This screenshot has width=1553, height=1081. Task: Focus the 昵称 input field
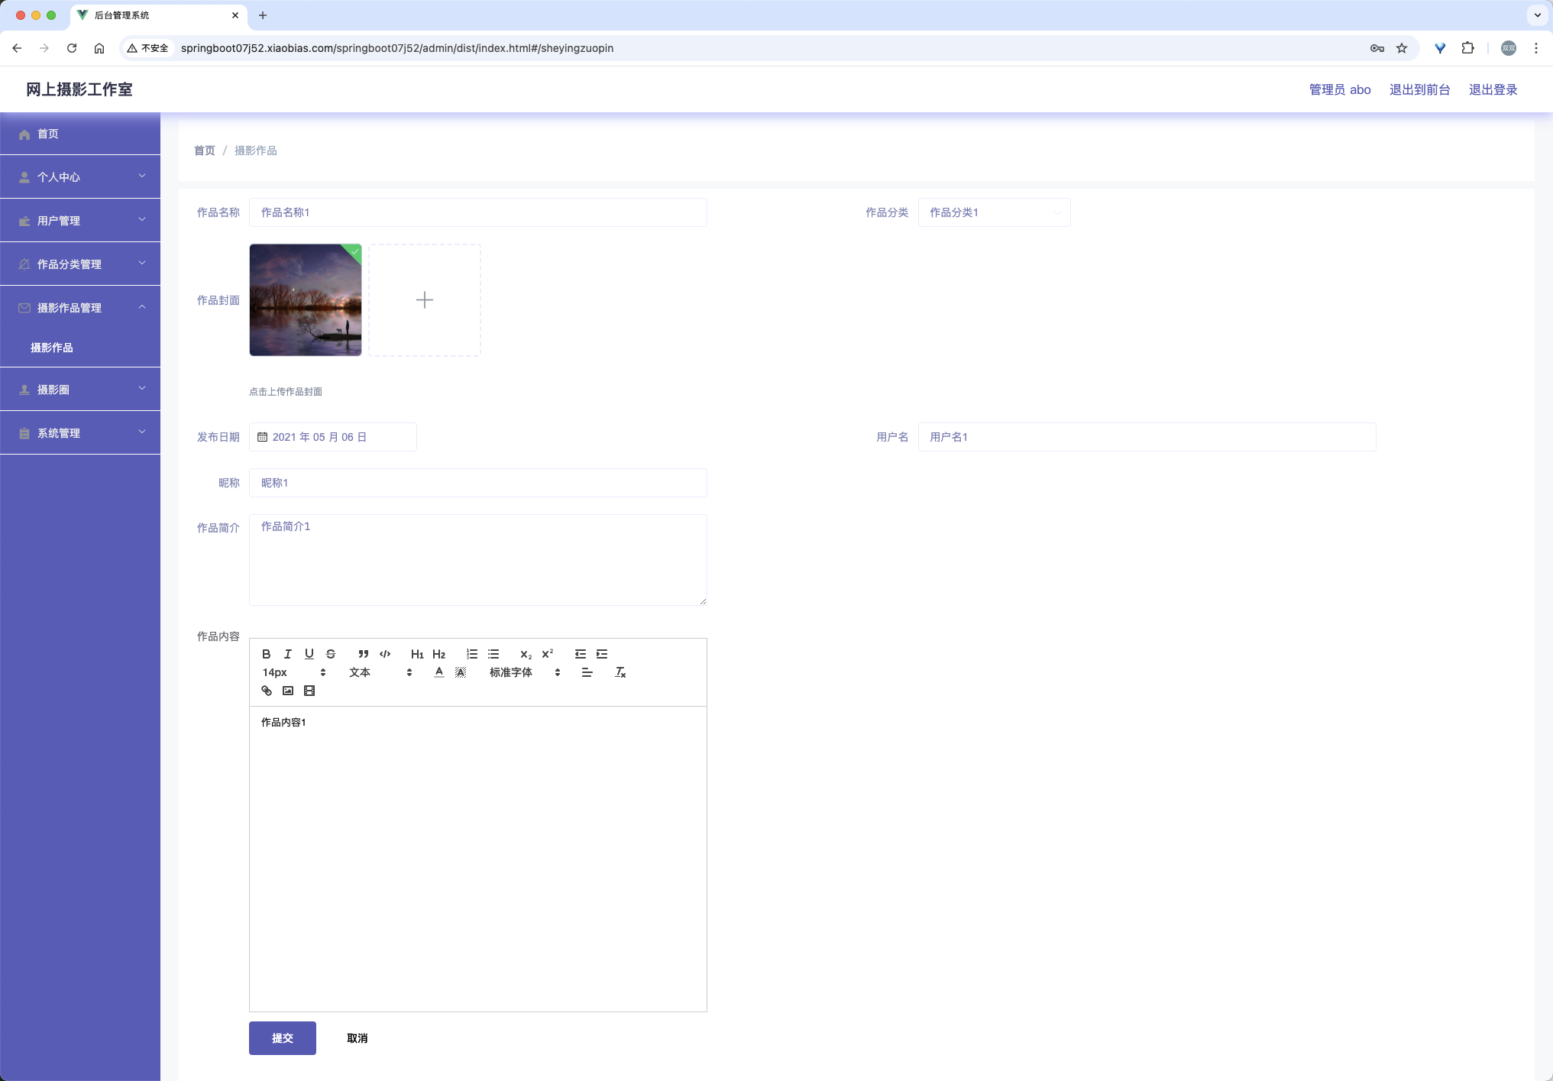pyautogui.click(x=478, y=483)
